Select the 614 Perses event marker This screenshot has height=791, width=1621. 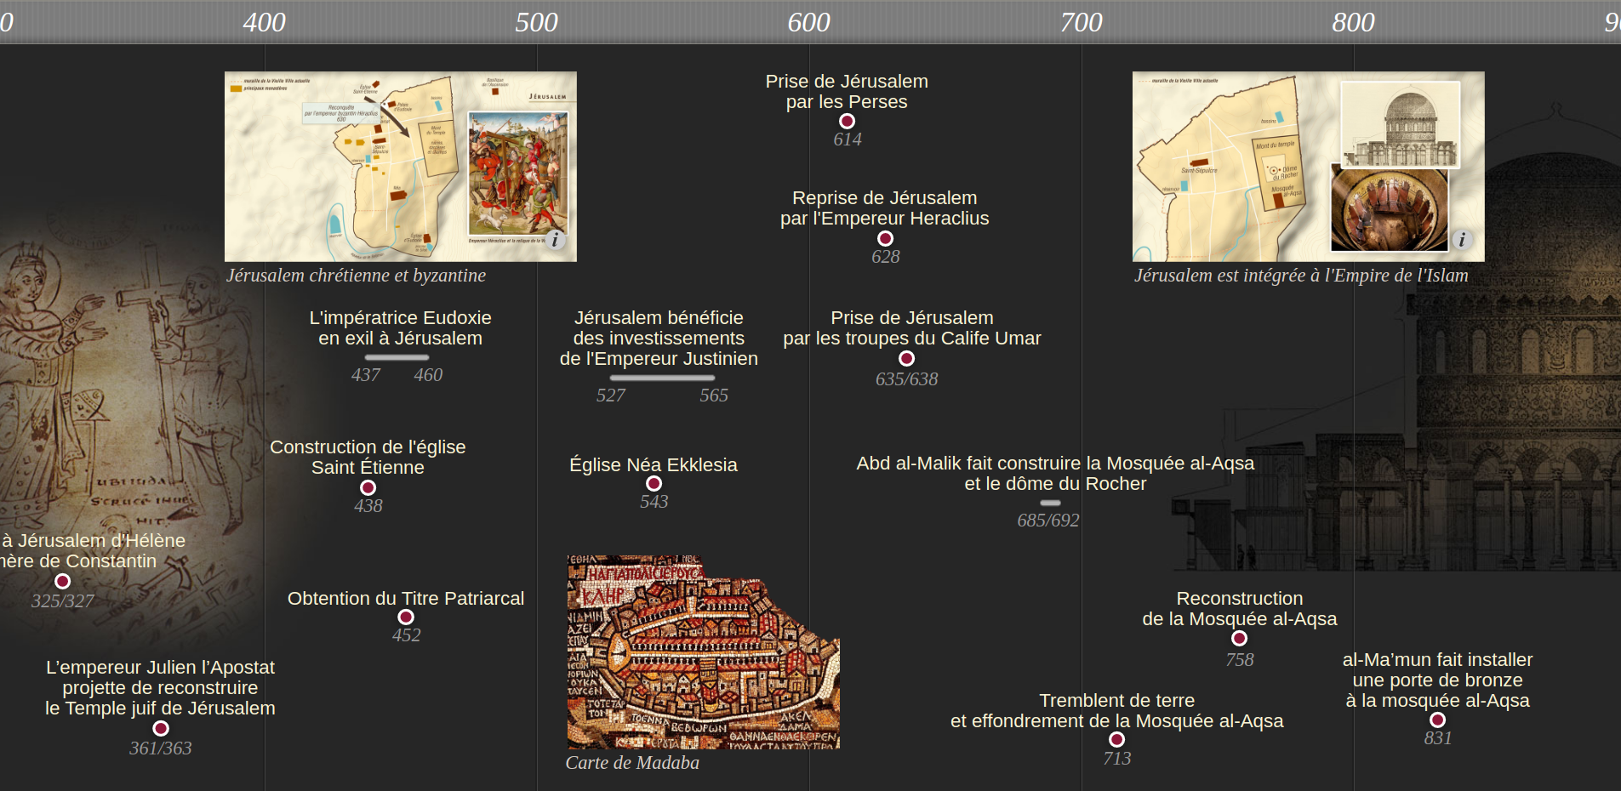pos(848,122)
